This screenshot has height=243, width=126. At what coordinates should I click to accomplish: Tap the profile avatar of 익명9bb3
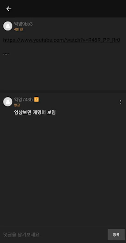pyautogui.click(x=8, y=26)
